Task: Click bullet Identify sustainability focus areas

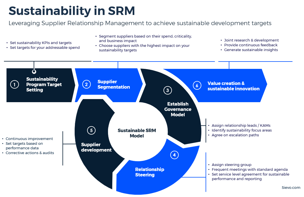Action: 242,130
